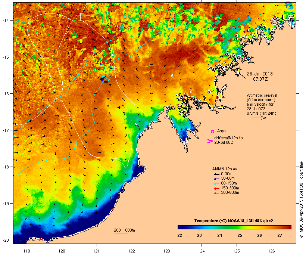Click the drifters@12h to label

click(x=228, y=138)
